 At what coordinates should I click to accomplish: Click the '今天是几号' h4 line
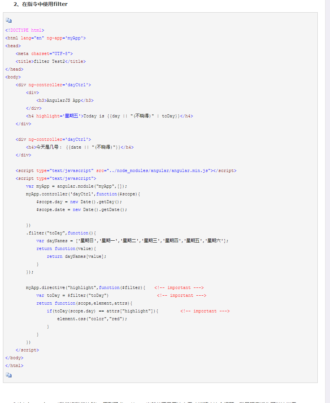[80, 147]
